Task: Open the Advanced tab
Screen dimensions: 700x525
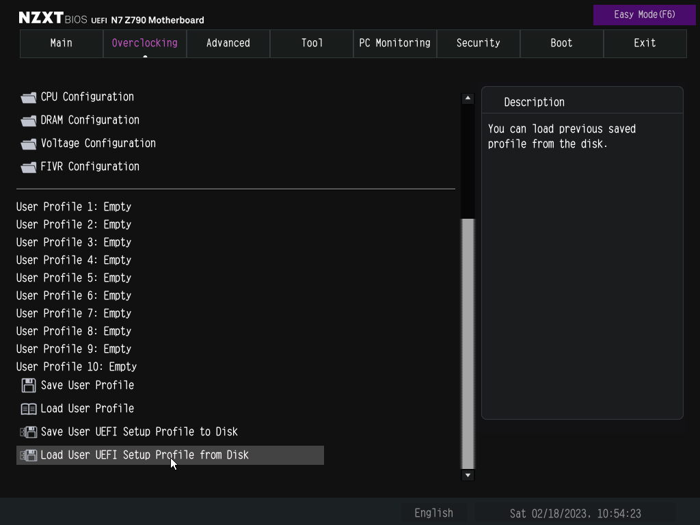Action: 228,43
